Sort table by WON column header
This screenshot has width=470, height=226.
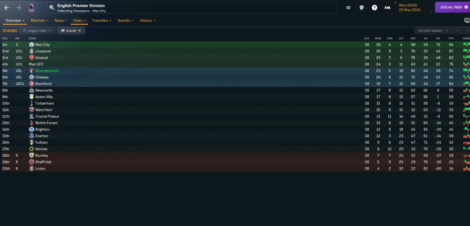point(378,39)
